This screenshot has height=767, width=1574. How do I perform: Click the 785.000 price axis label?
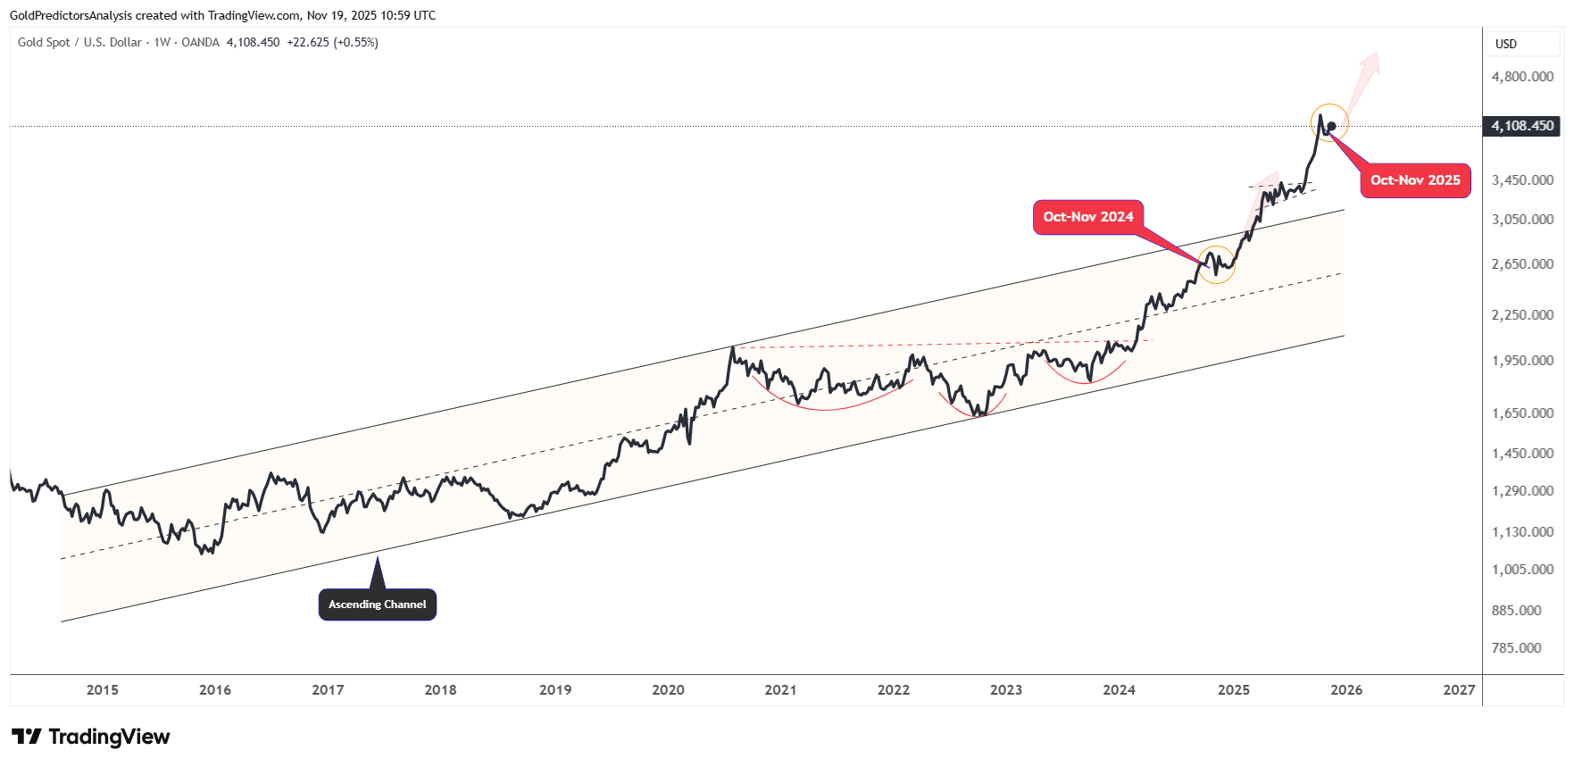coord(1522,647)
